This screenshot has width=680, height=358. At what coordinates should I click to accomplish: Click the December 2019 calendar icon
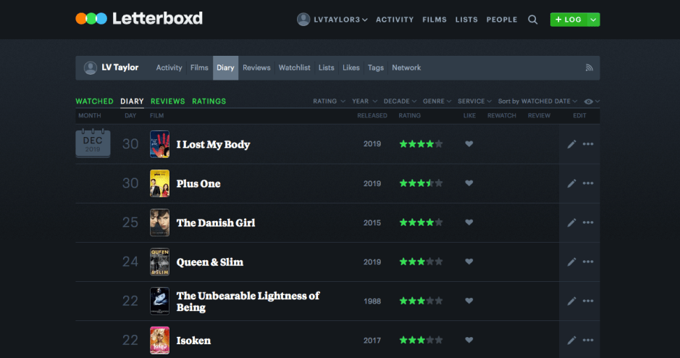(93, 143)
